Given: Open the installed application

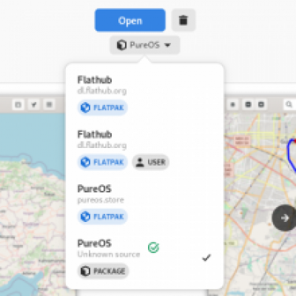Looking at the screenshot, I should [130, 20].
